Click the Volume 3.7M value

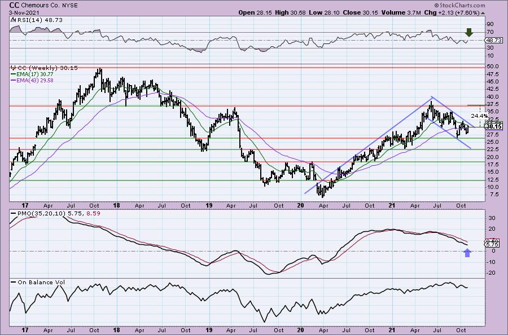tap(401, 12)
